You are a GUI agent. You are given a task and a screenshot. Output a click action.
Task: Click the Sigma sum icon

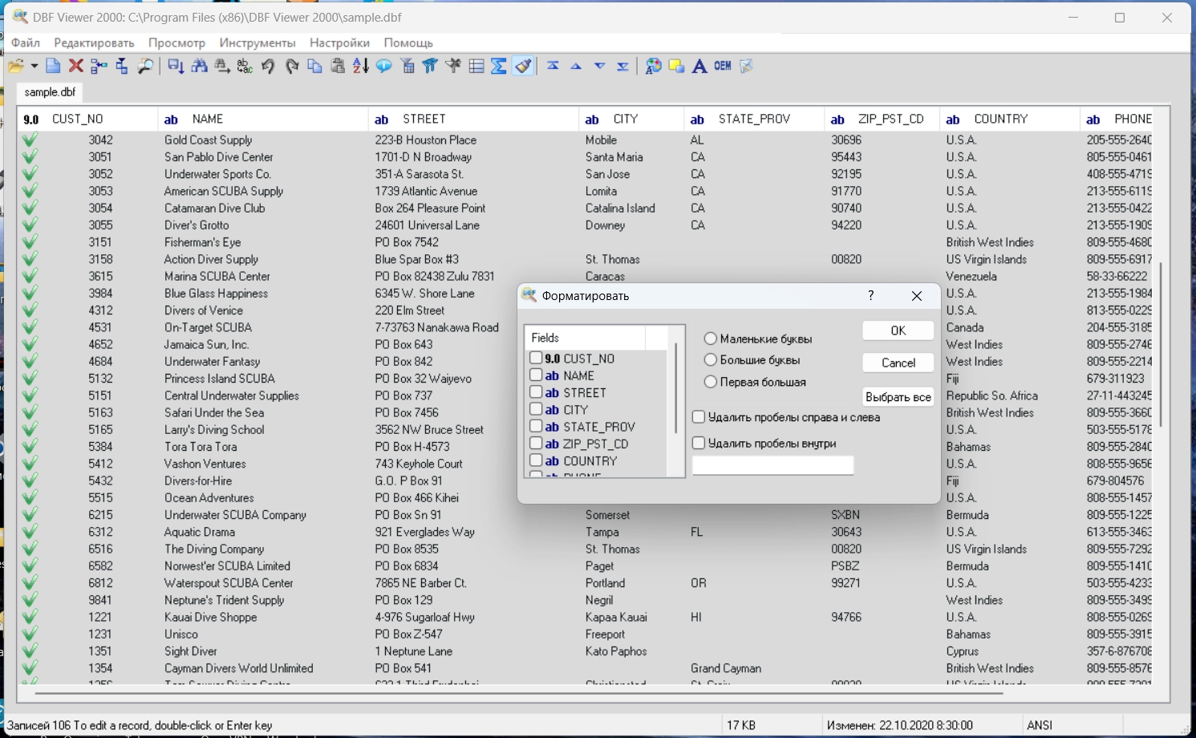pos(499,67)
